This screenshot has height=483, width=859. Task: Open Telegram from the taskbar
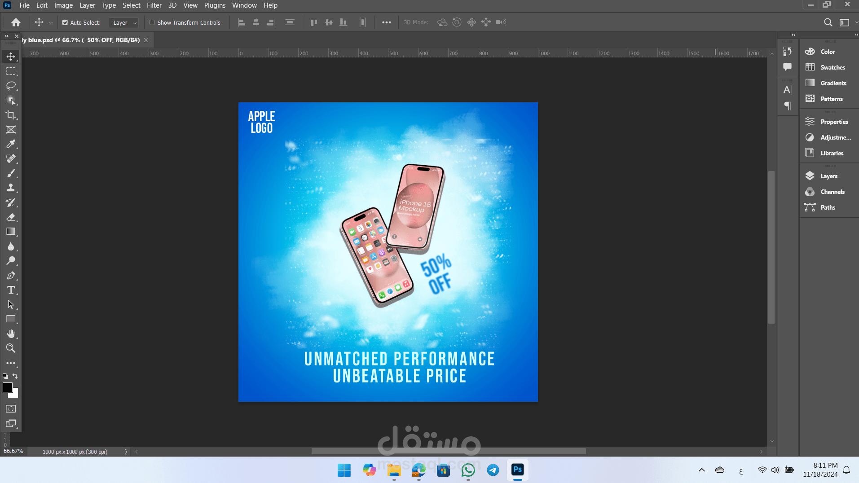pos(493,470)
